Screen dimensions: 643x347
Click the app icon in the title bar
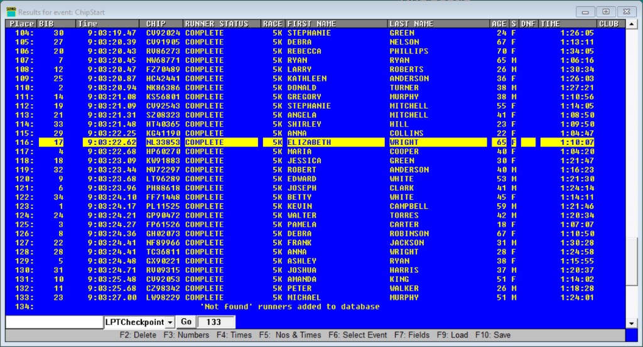click(x=11, y=12)
